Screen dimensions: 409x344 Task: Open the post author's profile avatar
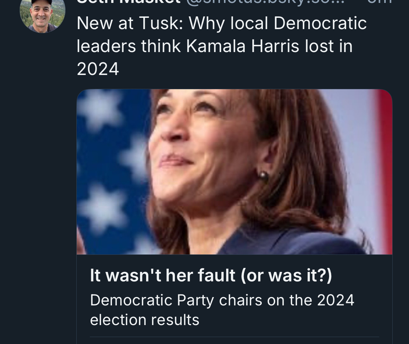pos(42,15)
